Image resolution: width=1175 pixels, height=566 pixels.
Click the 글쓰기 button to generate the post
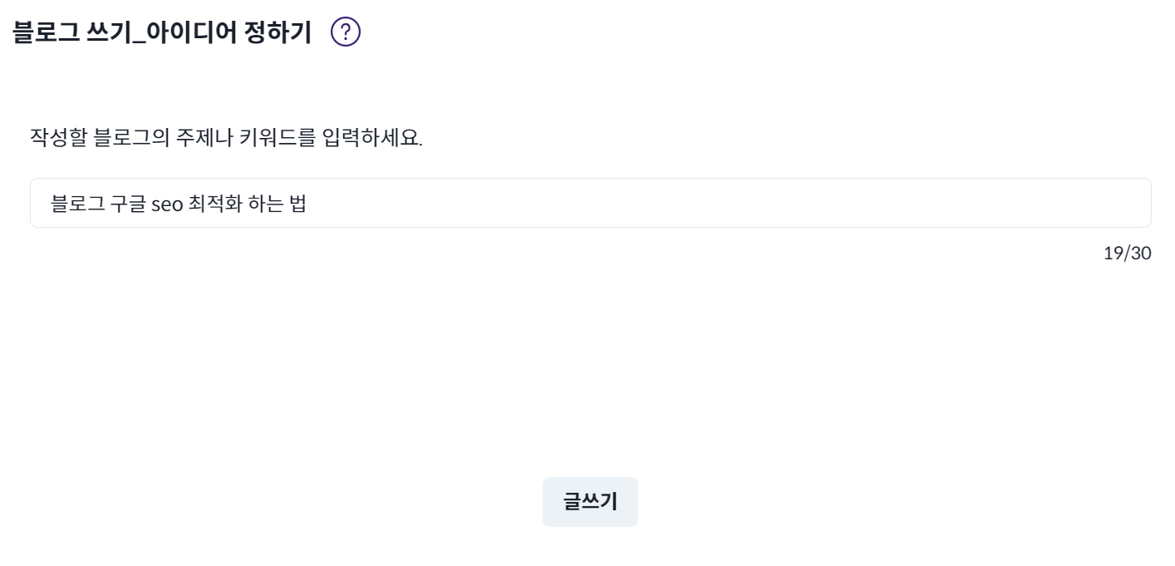[x=589, y=501]
